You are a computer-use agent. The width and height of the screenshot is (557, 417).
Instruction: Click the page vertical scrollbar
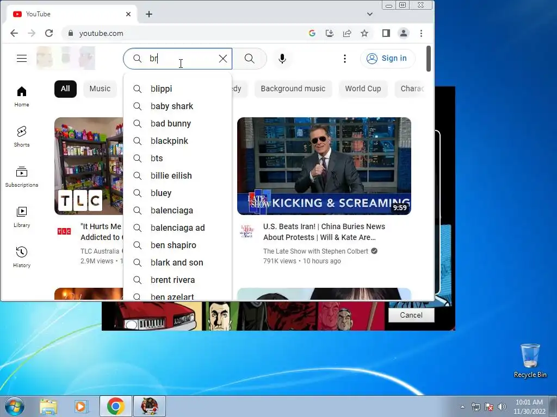pos(429,59)
